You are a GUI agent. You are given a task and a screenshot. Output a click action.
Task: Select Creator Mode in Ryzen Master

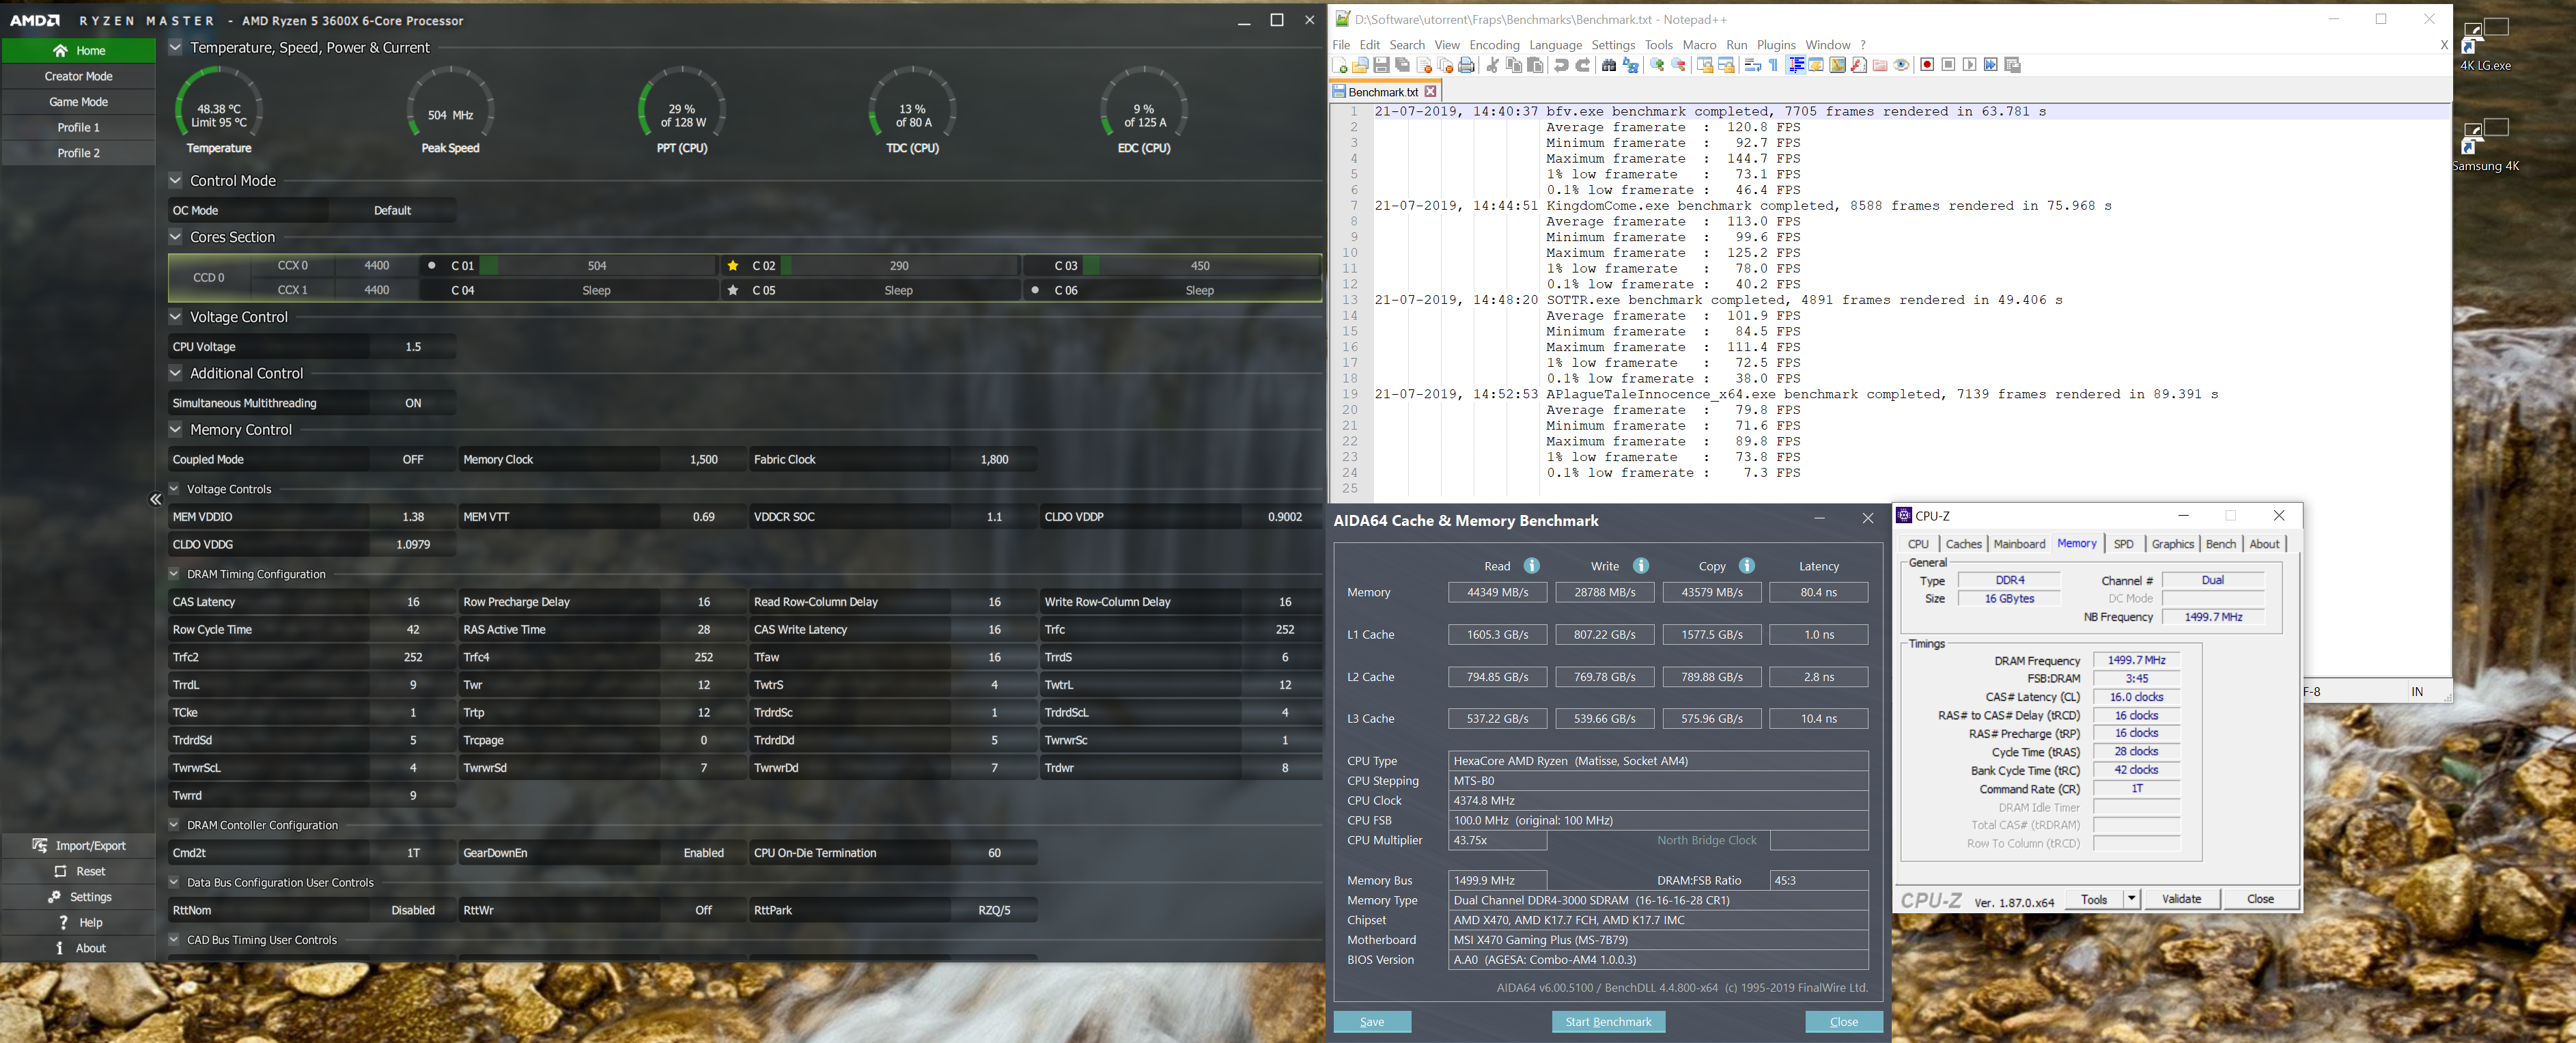pos(78,76)
